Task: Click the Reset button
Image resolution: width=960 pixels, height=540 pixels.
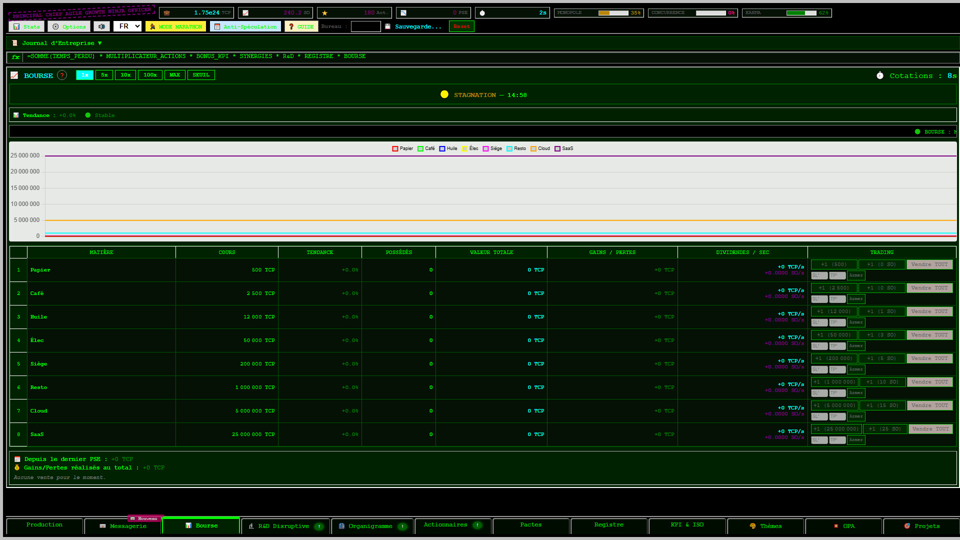Action: click(461, 26)
